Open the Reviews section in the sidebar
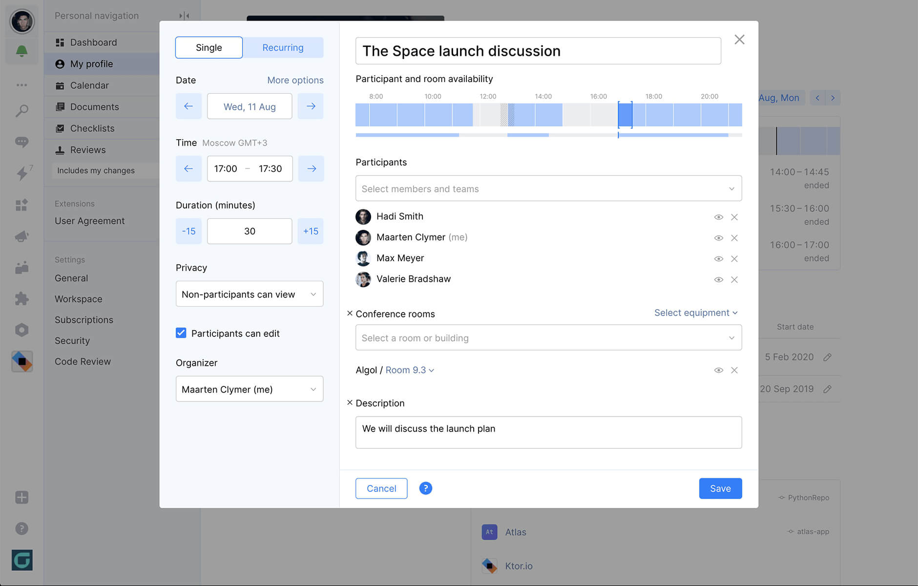The image size is (918, 586). [x=87, y=149]
